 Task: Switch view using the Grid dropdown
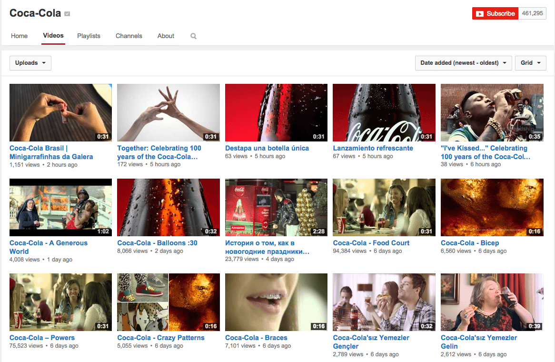pyautogui.click(x=530, y=62)
